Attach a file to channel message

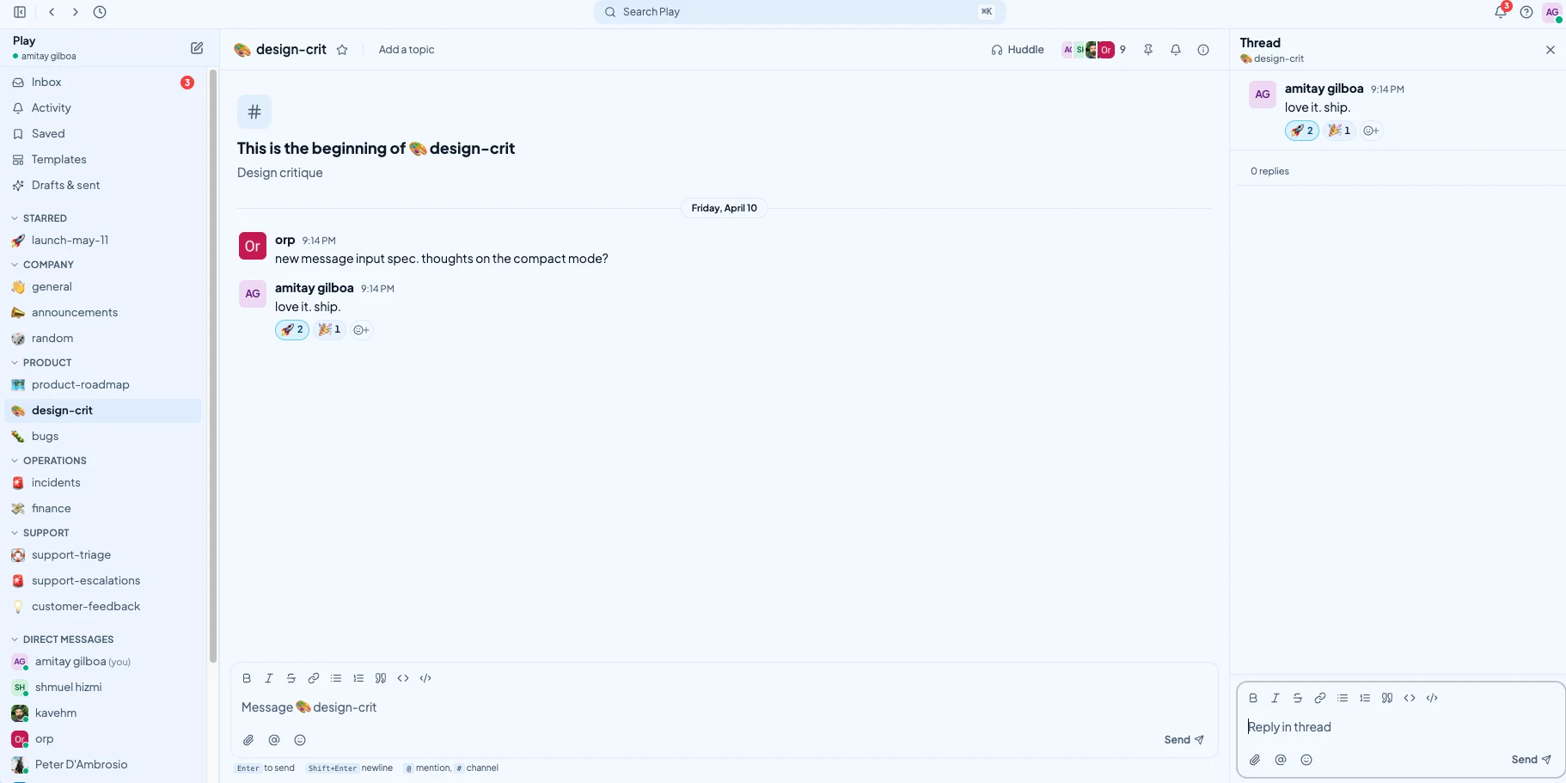pos(248,740)
